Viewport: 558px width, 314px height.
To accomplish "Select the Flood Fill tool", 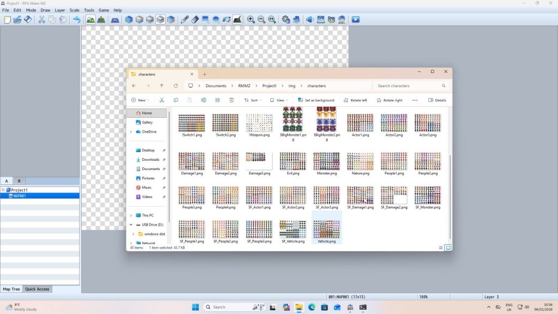I will tap(227, 20).
